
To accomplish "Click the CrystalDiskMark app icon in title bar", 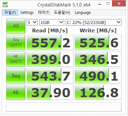I will [x=5, y=5].
